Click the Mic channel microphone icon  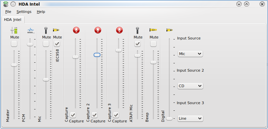(46, 30)
